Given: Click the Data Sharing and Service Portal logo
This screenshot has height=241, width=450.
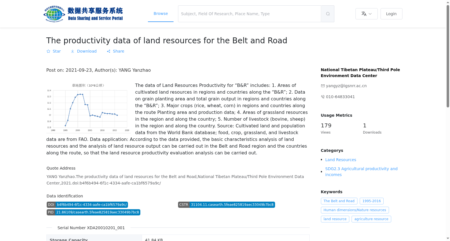Looking at the screenshot, I should (83, 14).
